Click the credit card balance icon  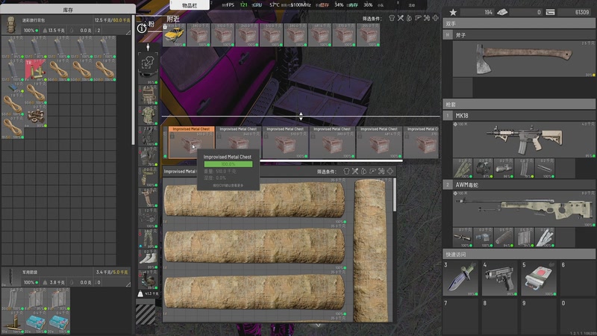tap(550, 12)
